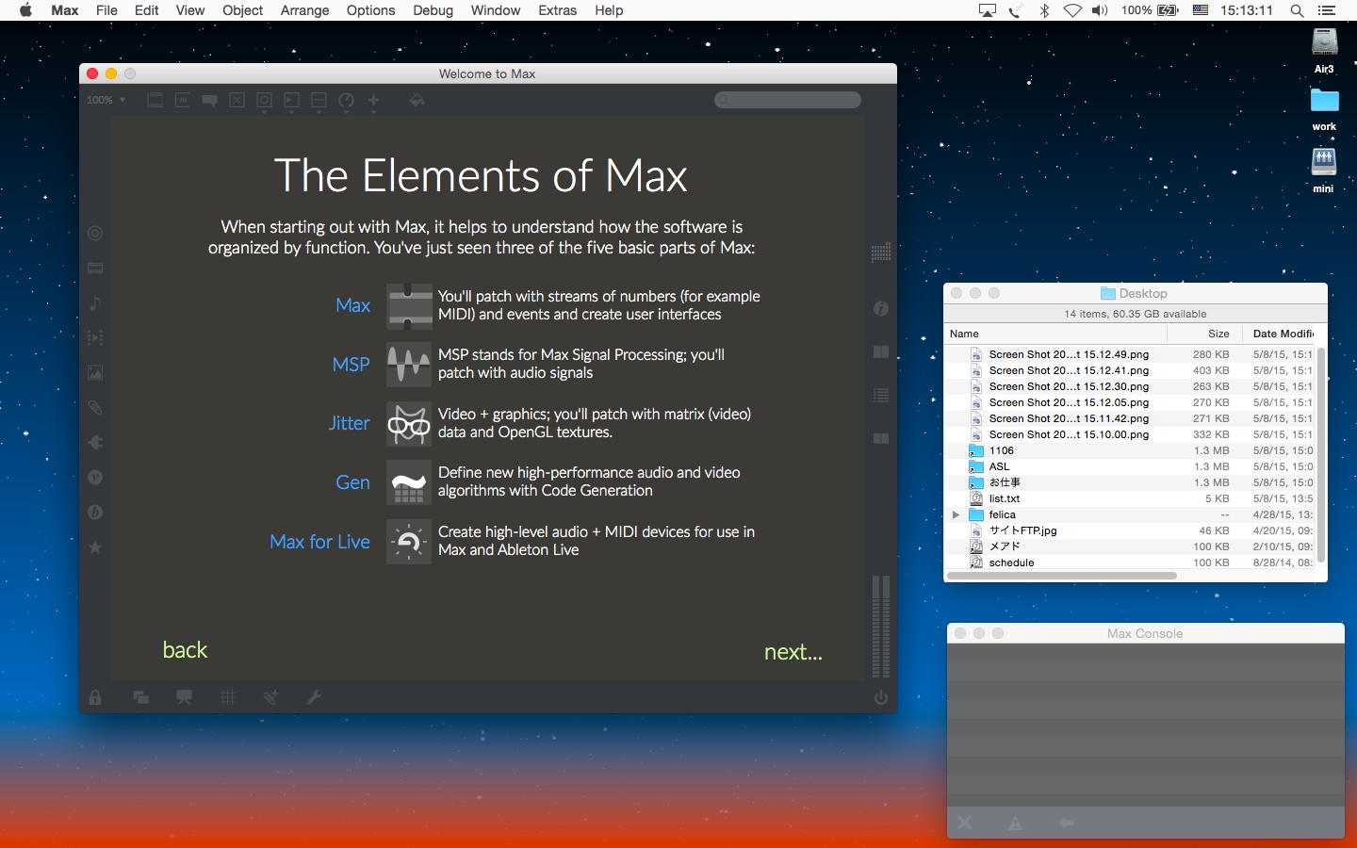Screen dimensions: 1357x848
Task: Expand the felica folder disclosure triangle
Action: tap(956, 515)
